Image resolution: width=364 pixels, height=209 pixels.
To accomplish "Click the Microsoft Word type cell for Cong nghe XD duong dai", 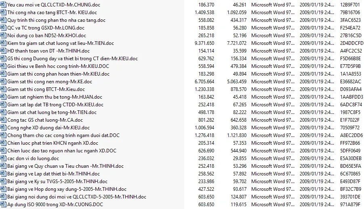I will pyautogui.click(x=273, y=128).
